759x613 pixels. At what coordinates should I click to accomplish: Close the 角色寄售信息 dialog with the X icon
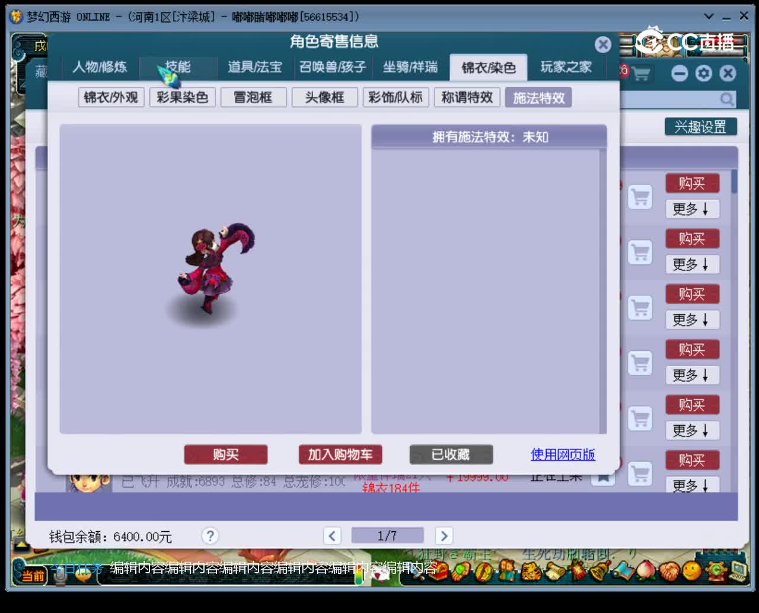(x=603, y=44)
